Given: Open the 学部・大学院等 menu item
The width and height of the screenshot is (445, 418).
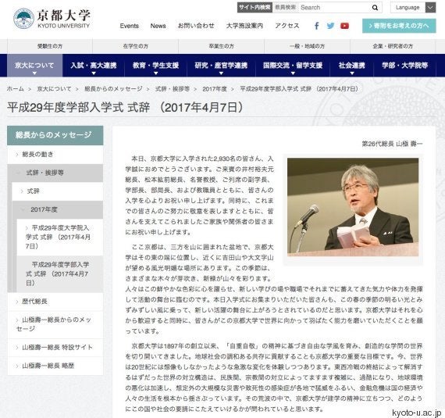Looking at the screenshot, I should point(404,66).
